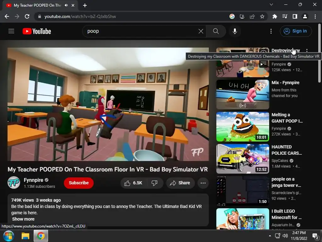Reload the YouTube page
The height and width of the screenshot is (242, 322).
coord(27,16)
